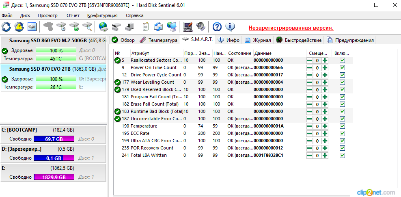Uncheck the Total LBA Written checkbox

(342, 155)
